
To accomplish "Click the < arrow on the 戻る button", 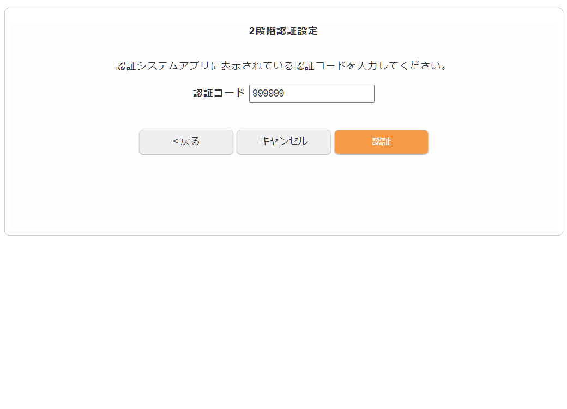I will click(x=176, y=141).
